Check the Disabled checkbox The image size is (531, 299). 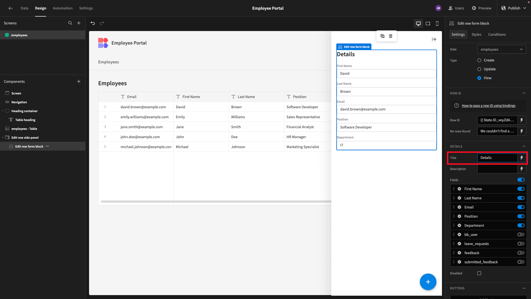click(x=479, y=274)
